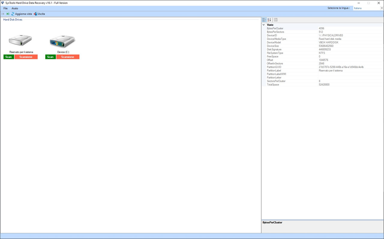This screenshot has height=239, width=384.
Task: Select the FreeSpace property
Action: coord(273,57)
